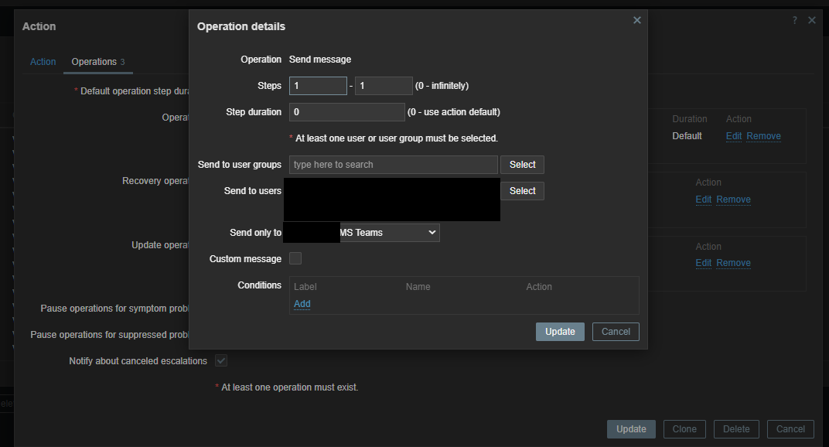Open the Send only to dropdown
Viewport: 829px width, 447px height.
[x=388, y=232]
